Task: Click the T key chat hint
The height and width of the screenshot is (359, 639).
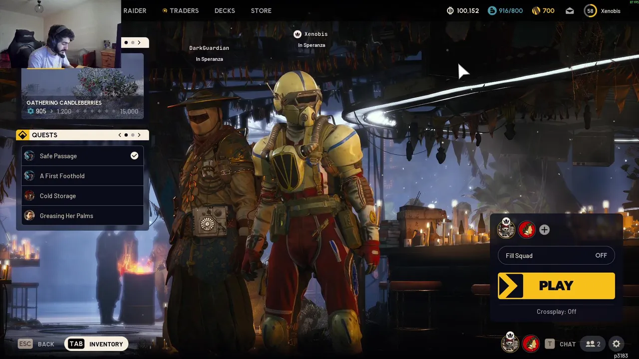Action: 550,344
